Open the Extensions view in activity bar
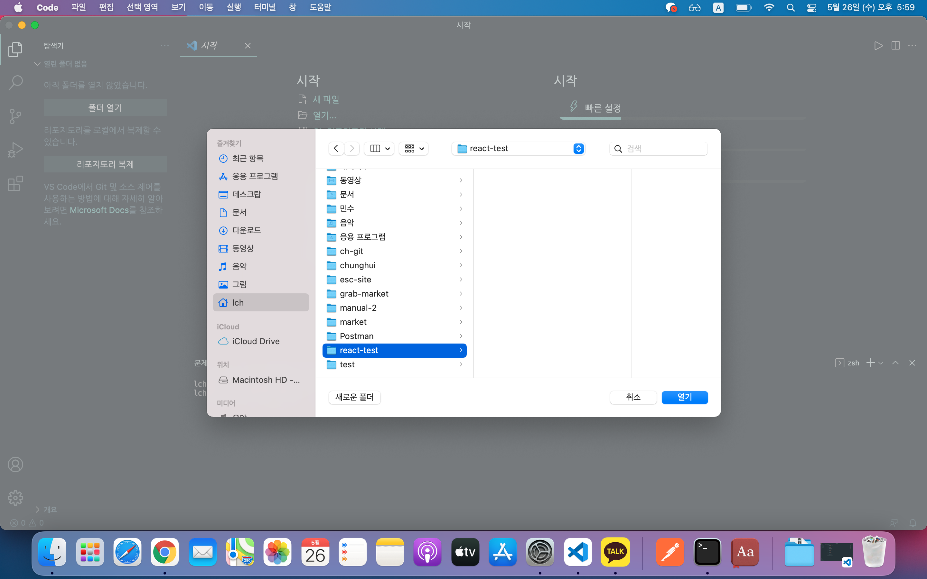This screenshot has width=927, height=579. (x=15, y=184)
